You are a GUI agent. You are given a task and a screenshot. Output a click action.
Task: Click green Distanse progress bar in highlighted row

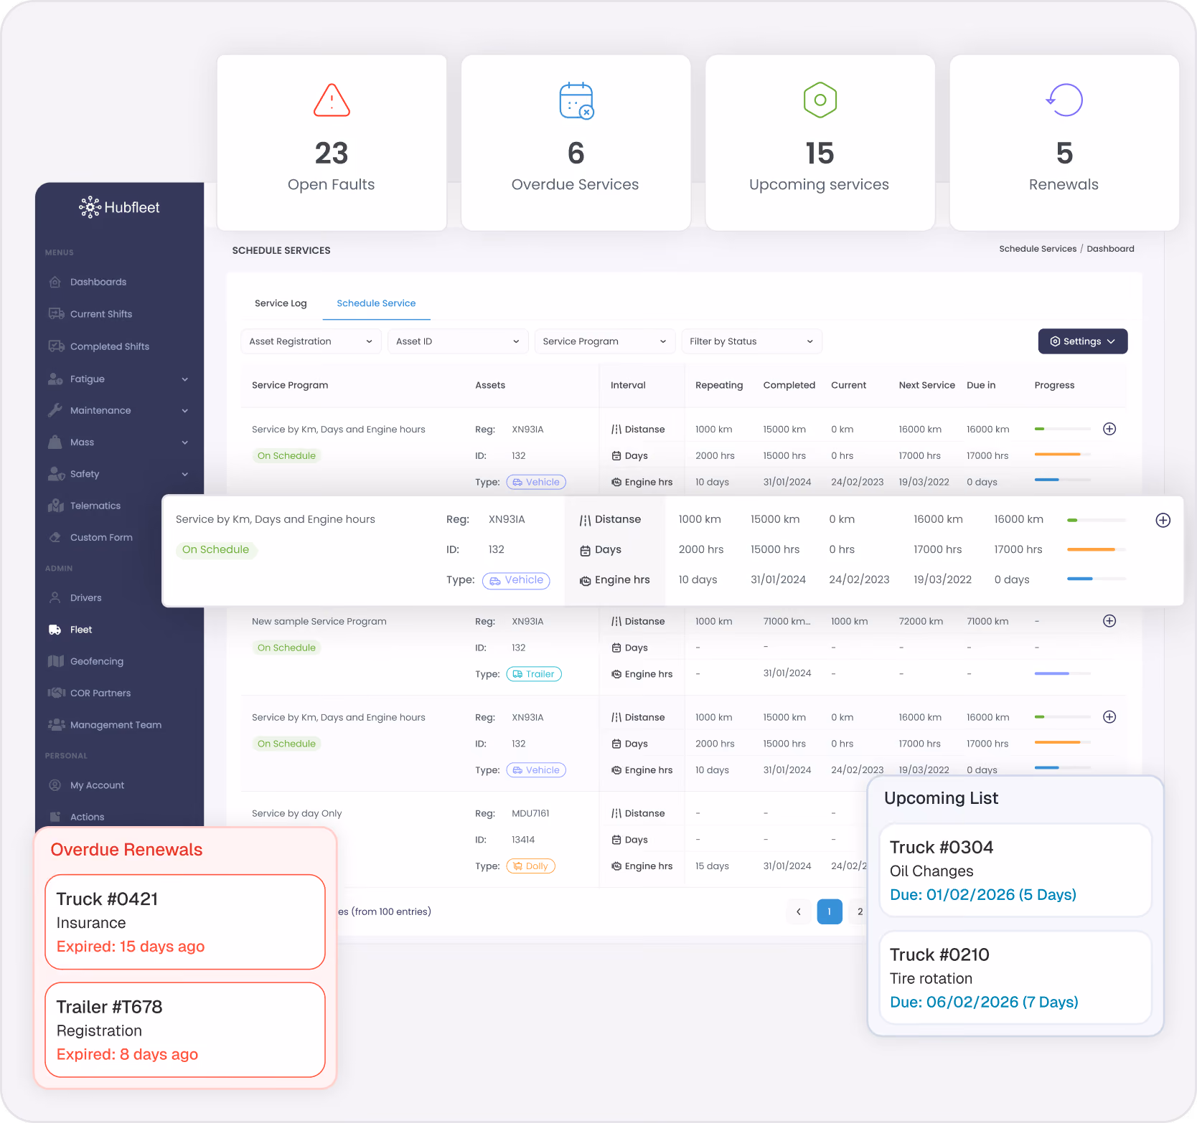[x=1097, y=520]
